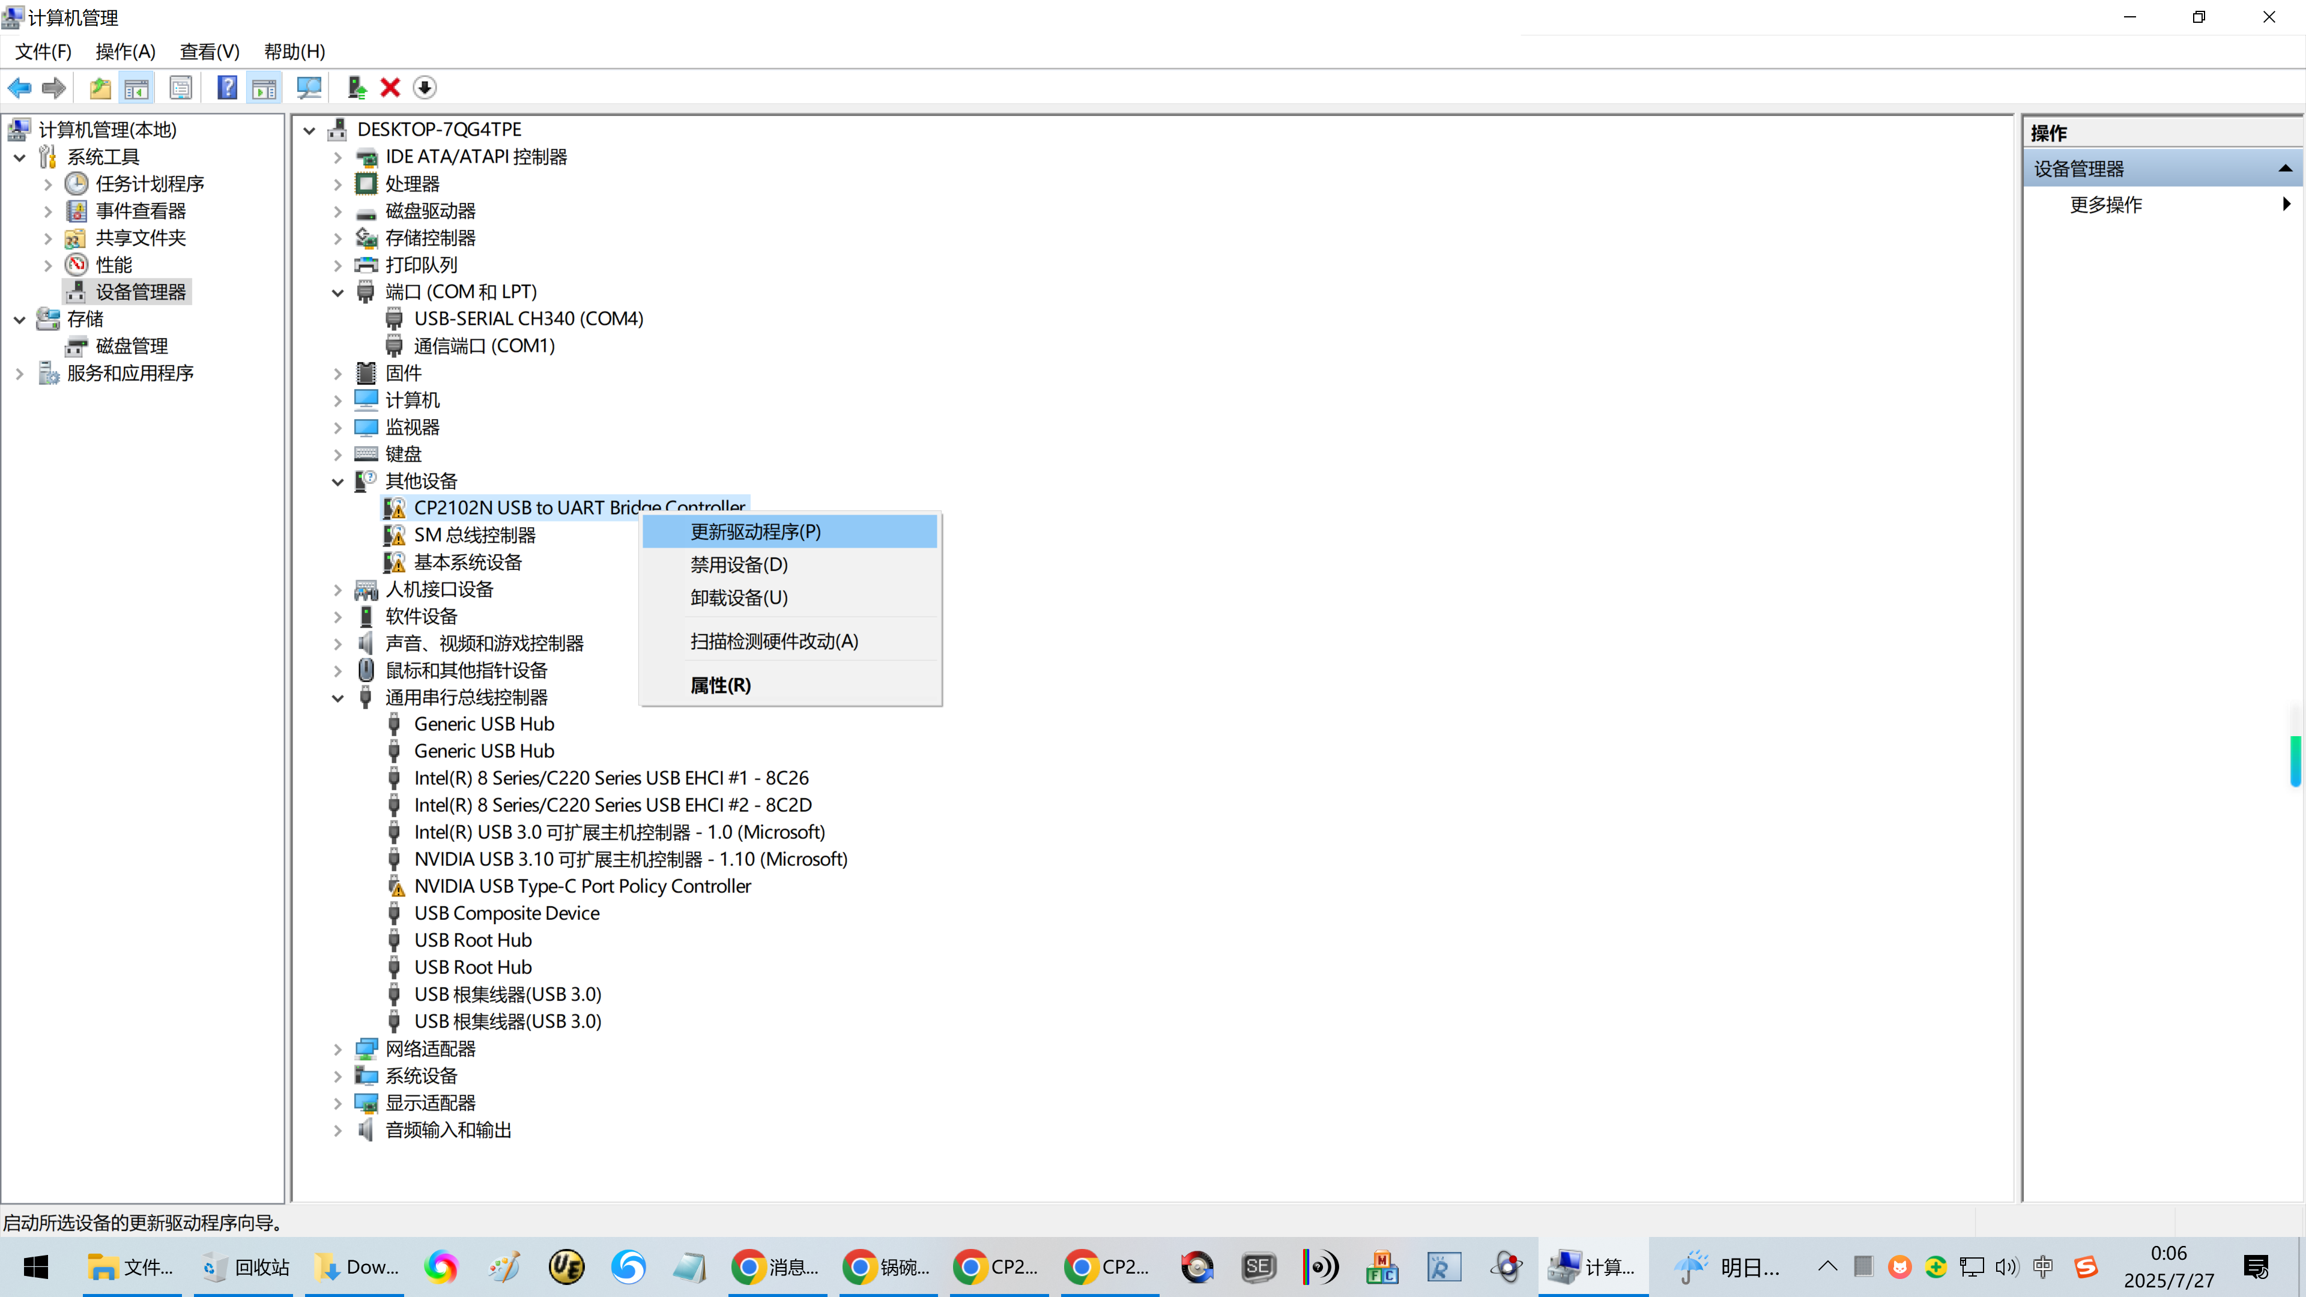Collapse the 其他设备 node
Screen dimensions: 2306x1297
(x=337, y=482)
